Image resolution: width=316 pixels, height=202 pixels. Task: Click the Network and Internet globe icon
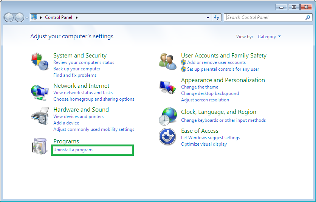(x=40, y=93)
